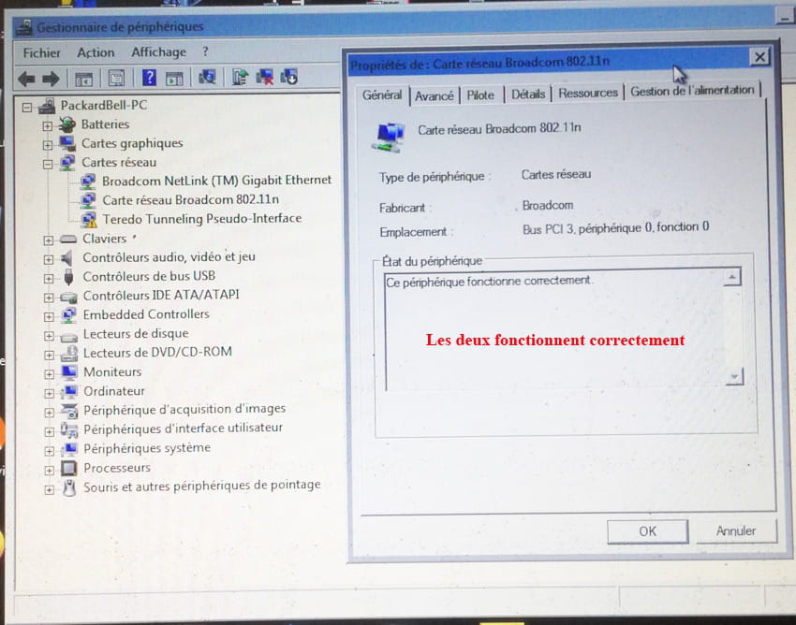
Task: Click the Properties sheet toolbar icon
Action: click(116, 78)
